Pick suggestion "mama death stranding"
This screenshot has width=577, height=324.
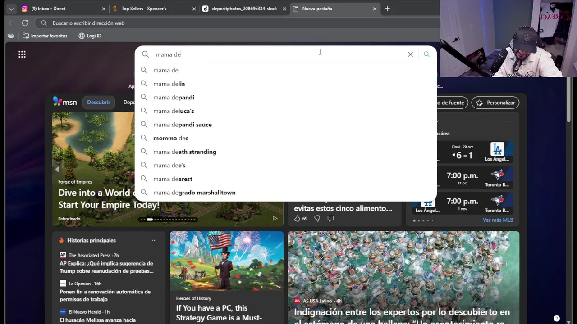click(286, 152)
